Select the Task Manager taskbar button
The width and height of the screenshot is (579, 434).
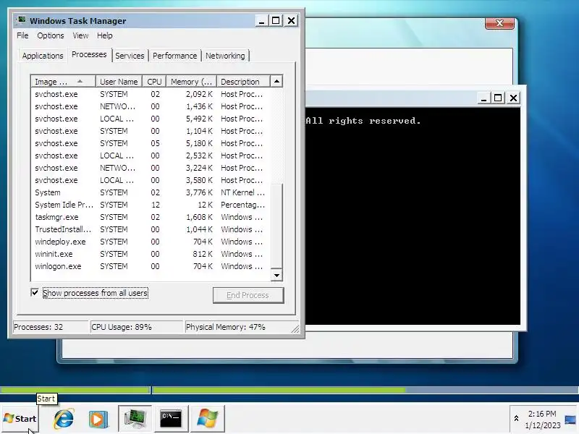[x=135, y=419]
